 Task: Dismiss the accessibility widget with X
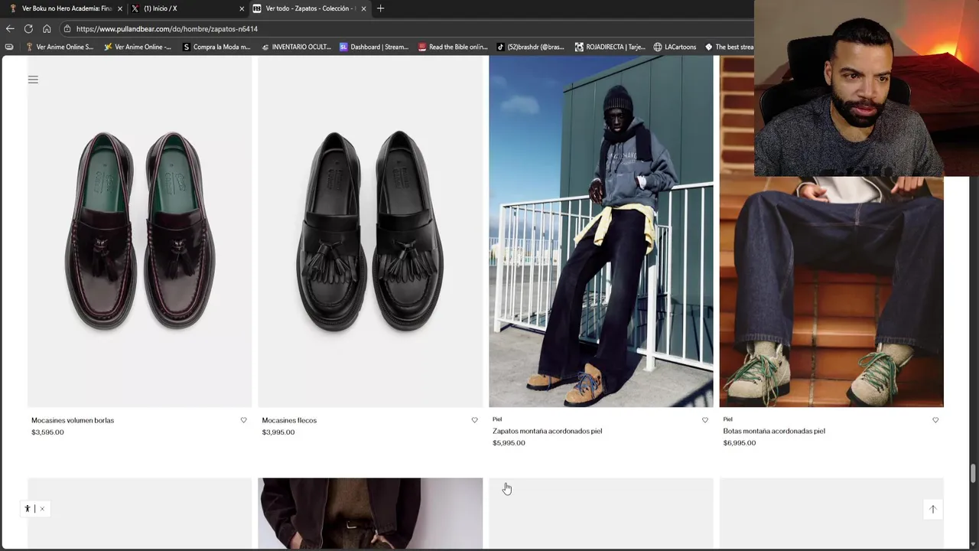42,509
